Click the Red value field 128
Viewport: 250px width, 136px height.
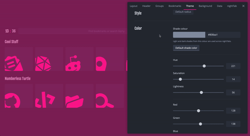click(233, 111)
